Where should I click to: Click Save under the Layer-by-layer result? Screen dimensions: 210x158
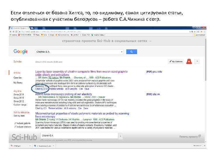coord(87,89)
